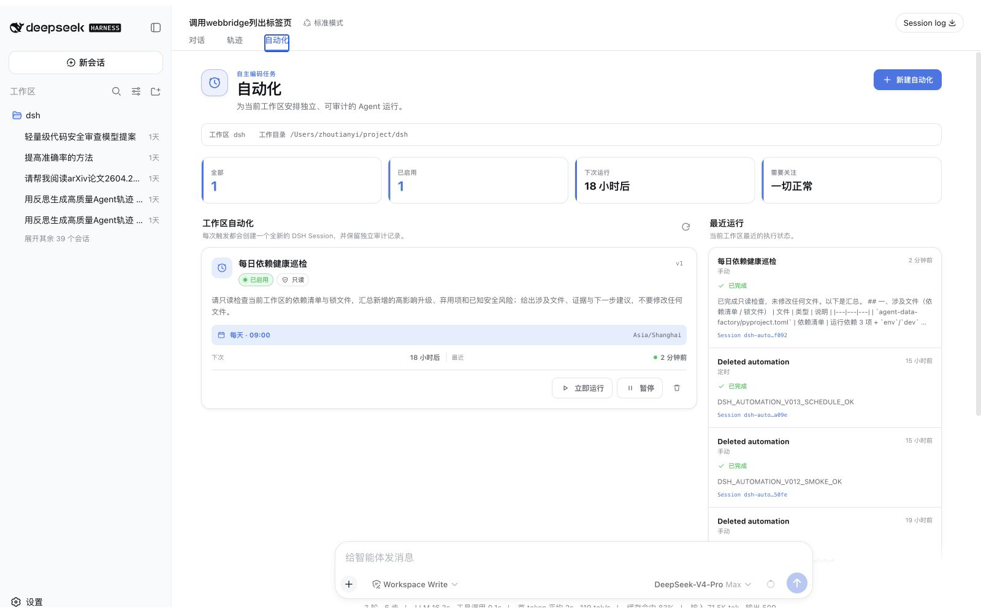Viewport: 981px width, 613px height.
Task: Refresh the workspace automation list
Action: click(x=685, y=227)
